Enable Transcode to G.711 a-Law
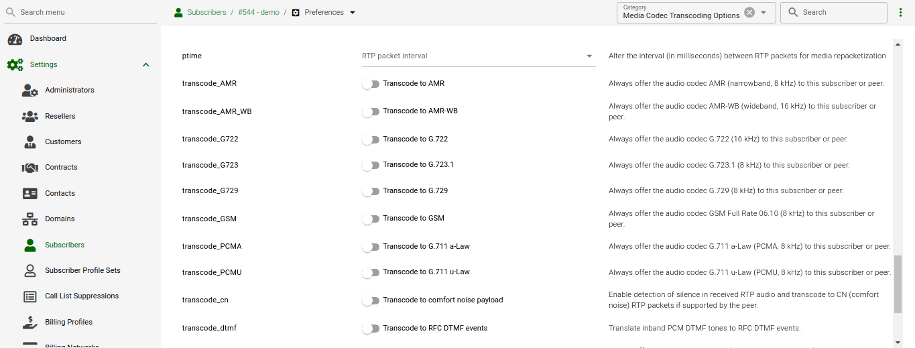Image resolution: width=915 pixels, height=348 pixels. point(371,247)
